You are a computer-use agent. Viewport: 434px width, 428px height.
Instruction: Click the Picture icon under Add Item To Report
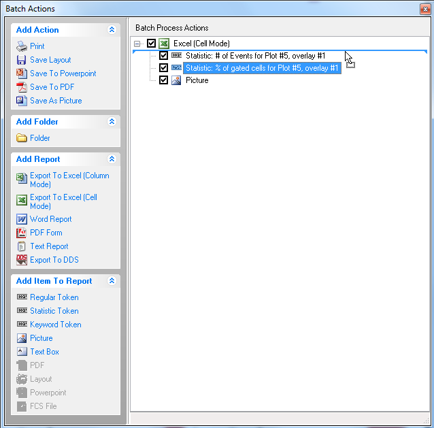(22, 338)
